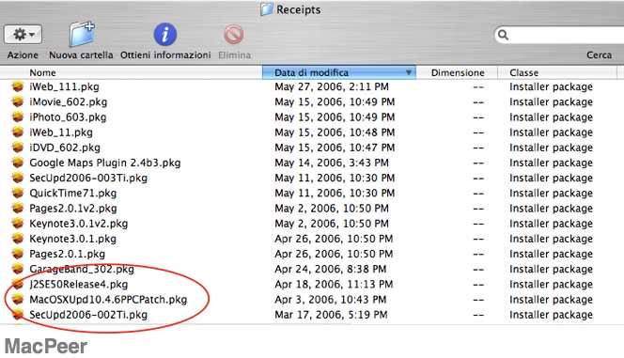Sort by Dimensione column header
Viewport: 624px width, 358px height.
coord(458,72)
